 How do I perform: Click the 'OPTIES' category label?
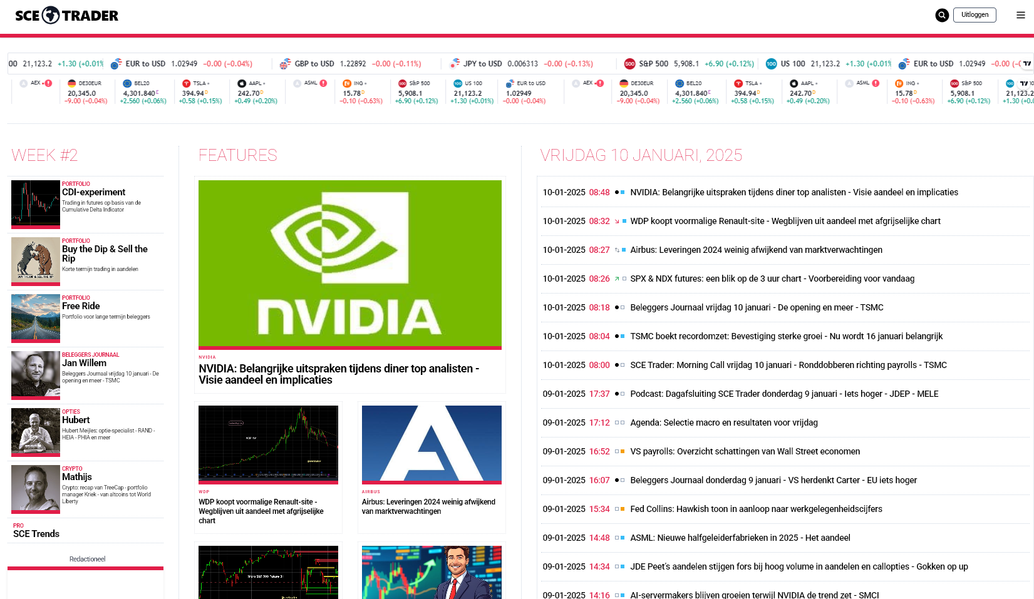[71, 412]
